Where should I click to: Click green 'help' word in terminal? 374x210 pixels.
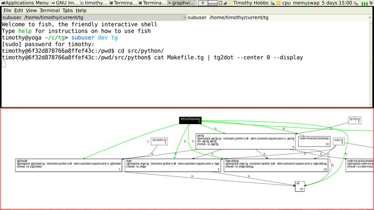coord(25,31)
